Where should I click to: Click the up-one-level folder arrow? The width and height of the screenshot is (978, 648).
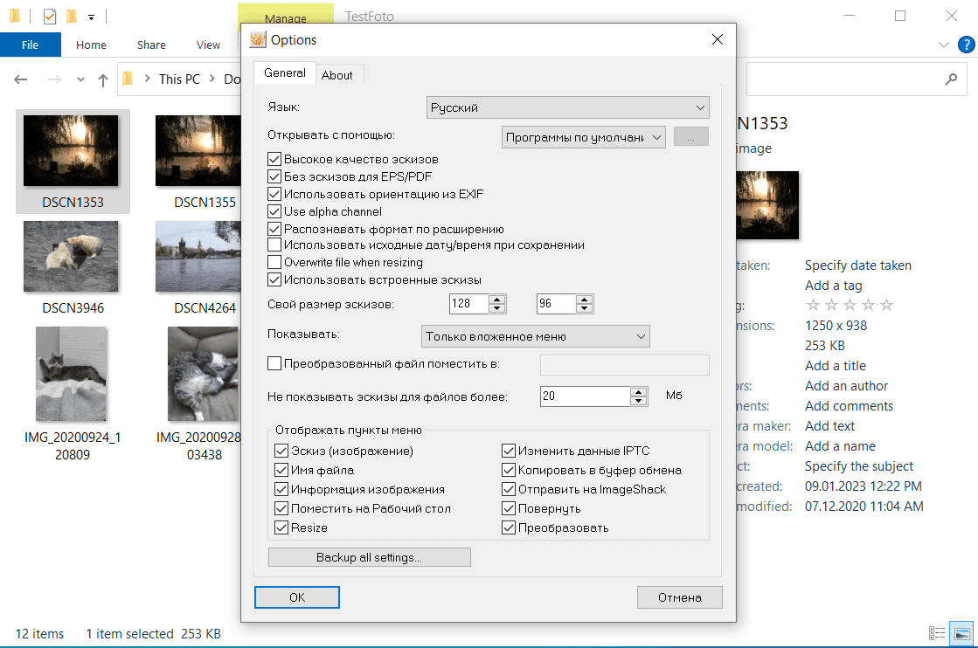point(102,79)
